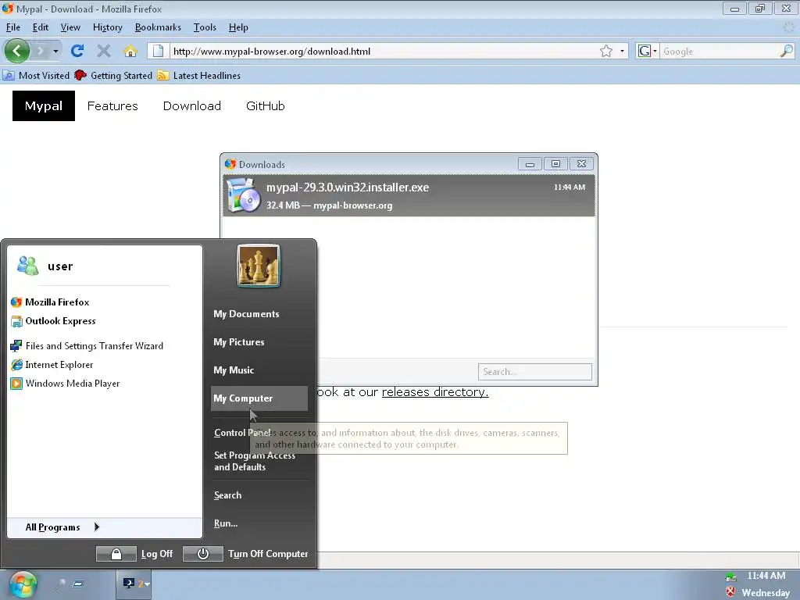Launch Windows Media Player from Start menu

click(65, 384)
